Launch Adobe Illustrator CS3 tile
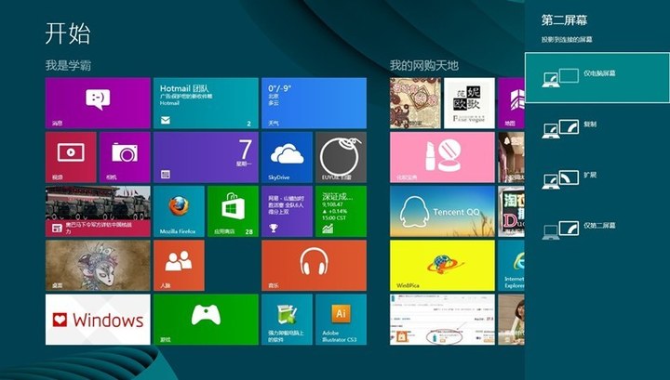Screen dimensions: 670x380 coord(341,320)
